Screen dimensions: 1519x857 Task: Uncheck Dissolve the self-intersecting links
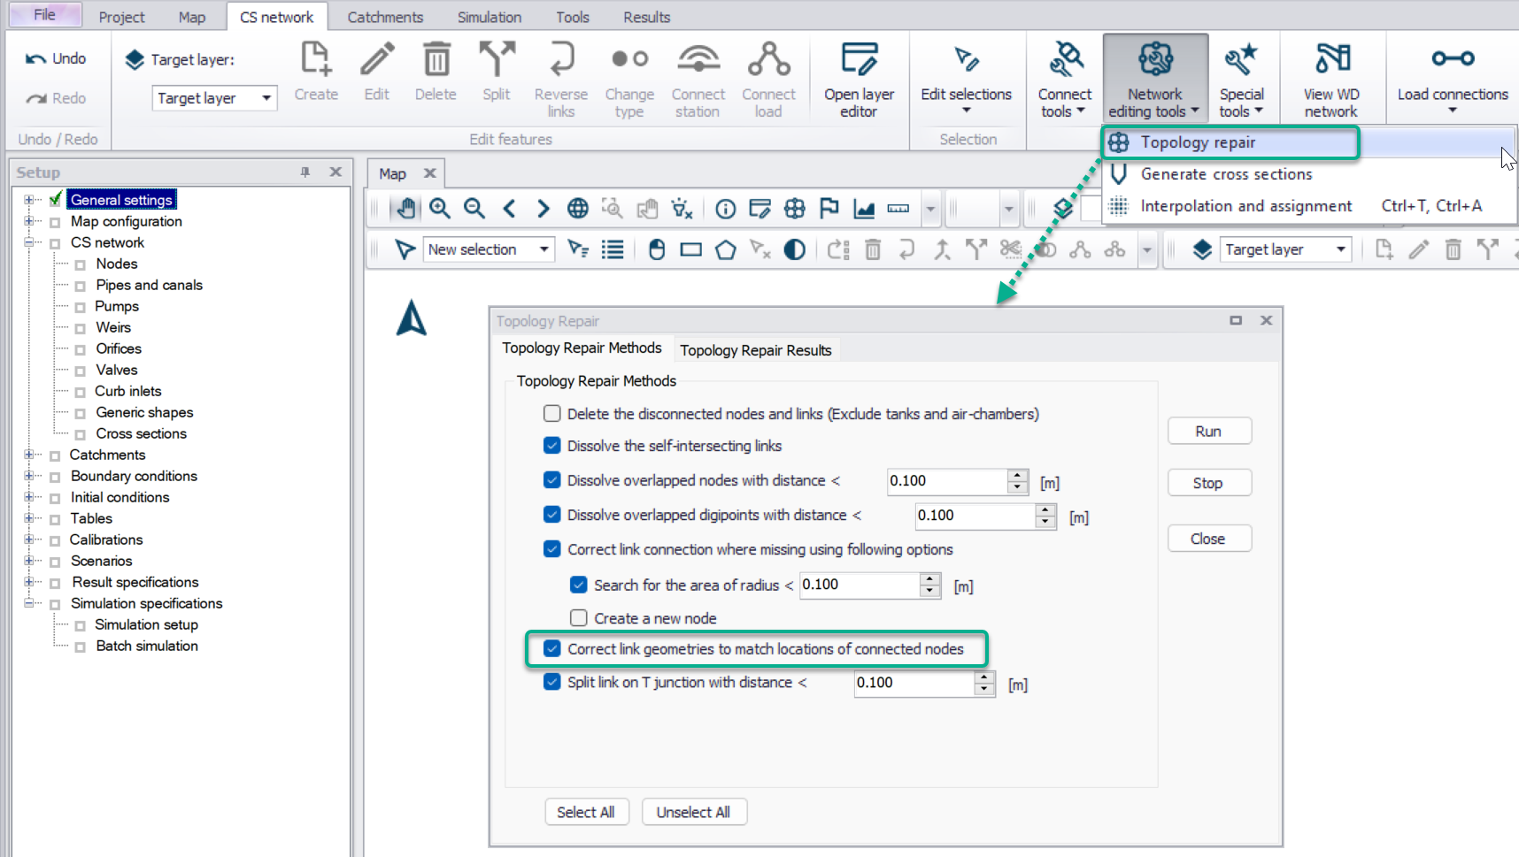click(x=552, y=445)
